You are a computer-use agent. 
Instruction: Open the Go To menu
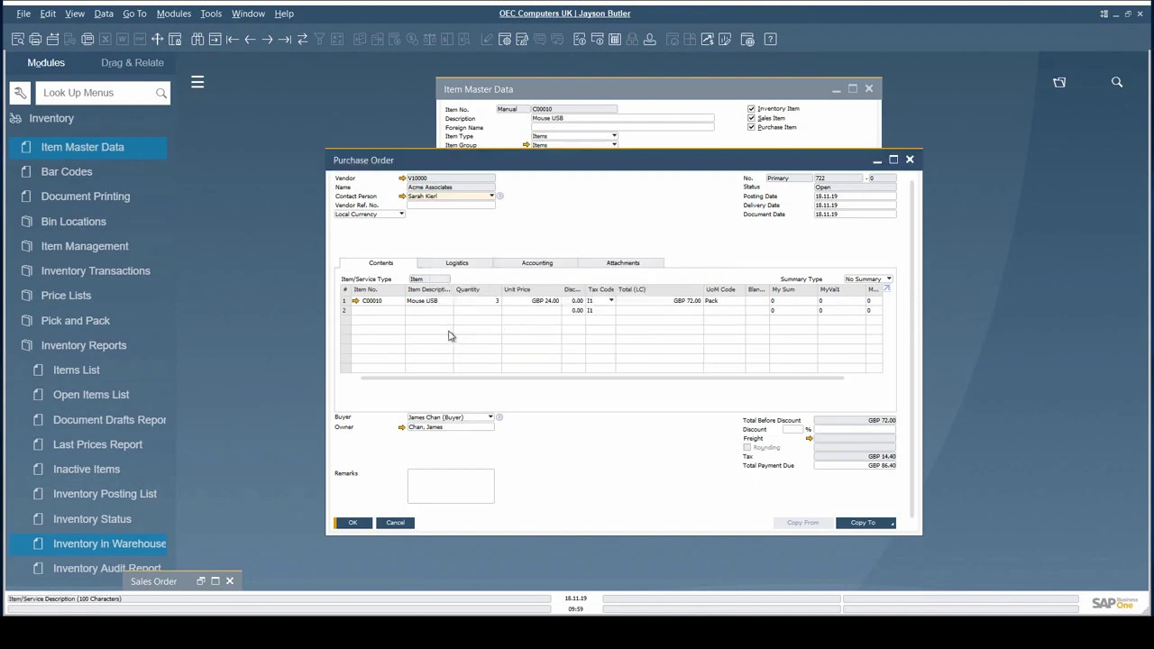134,14
